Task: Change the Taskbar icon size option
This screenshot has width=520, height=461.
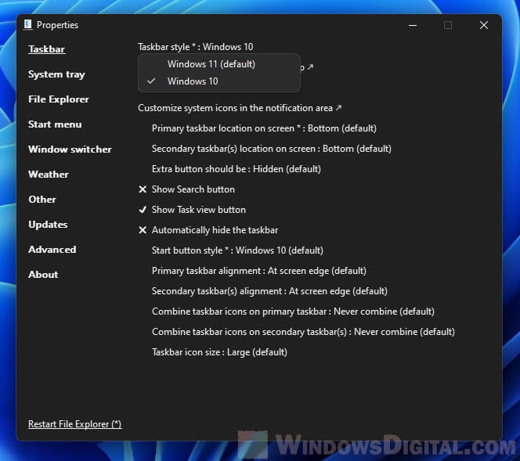Action: tap(219, 352)
